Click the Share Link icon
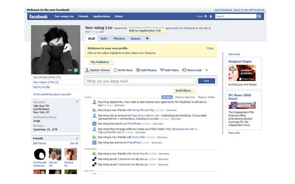Image resolution: width=295 pixels, height=184 pixels. (184, 70)
